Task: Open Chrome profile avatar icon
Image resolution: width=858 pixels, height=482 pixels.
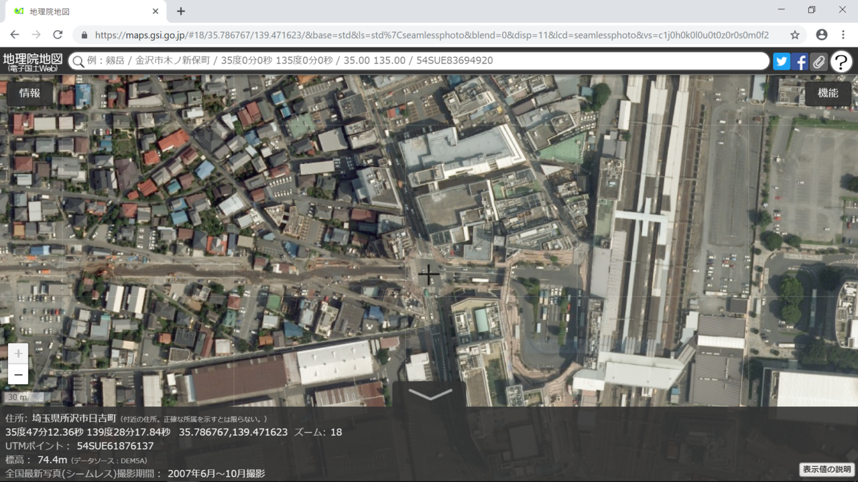Action: pyautogui.click(x=821, y=35)
